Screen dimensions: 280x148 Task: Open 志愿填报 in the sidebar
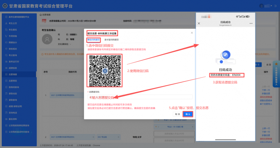coord(19,74)
